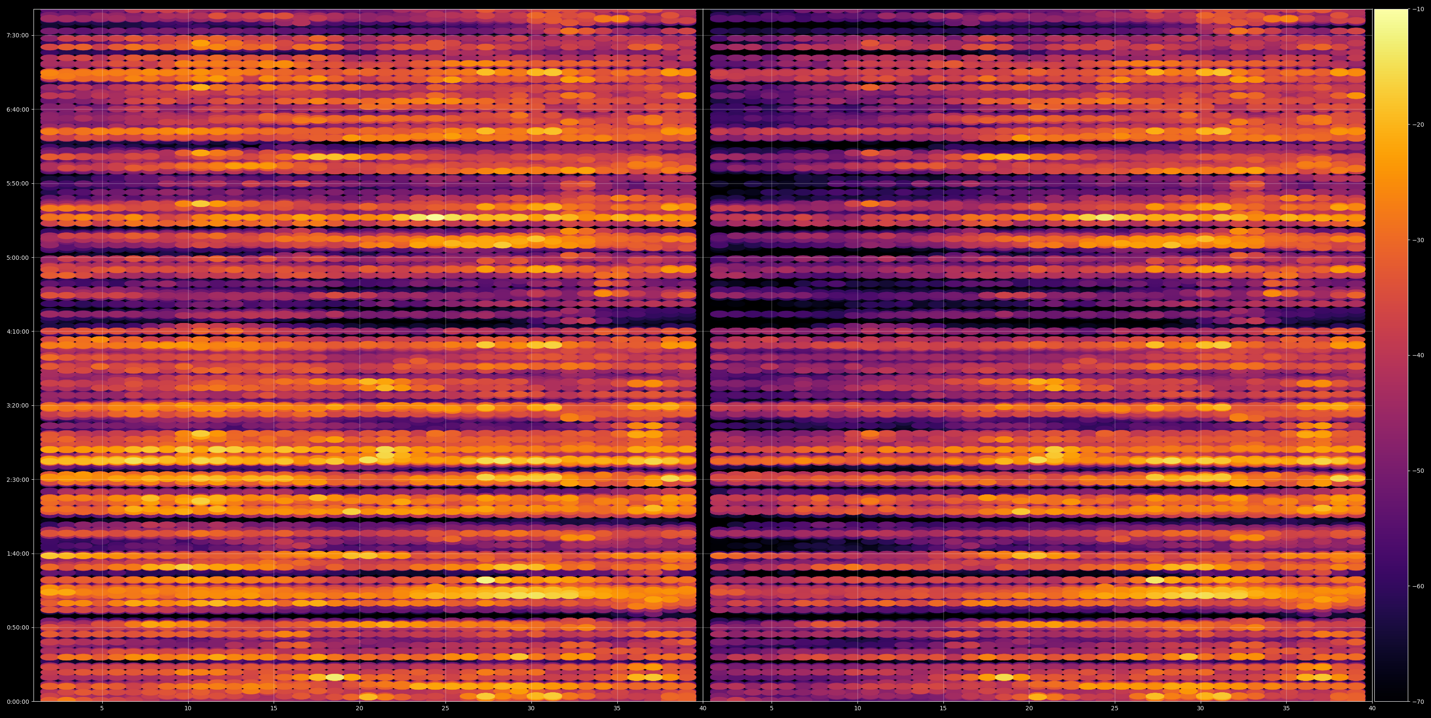
Task: Click the 5:00:00 y-axis tick label
Action: pyautogui.click(x=17, y=258)
